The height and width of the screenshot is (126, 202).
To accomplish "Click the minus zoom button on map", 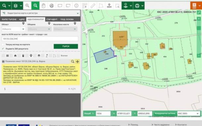I will click(x=199, y=55).
